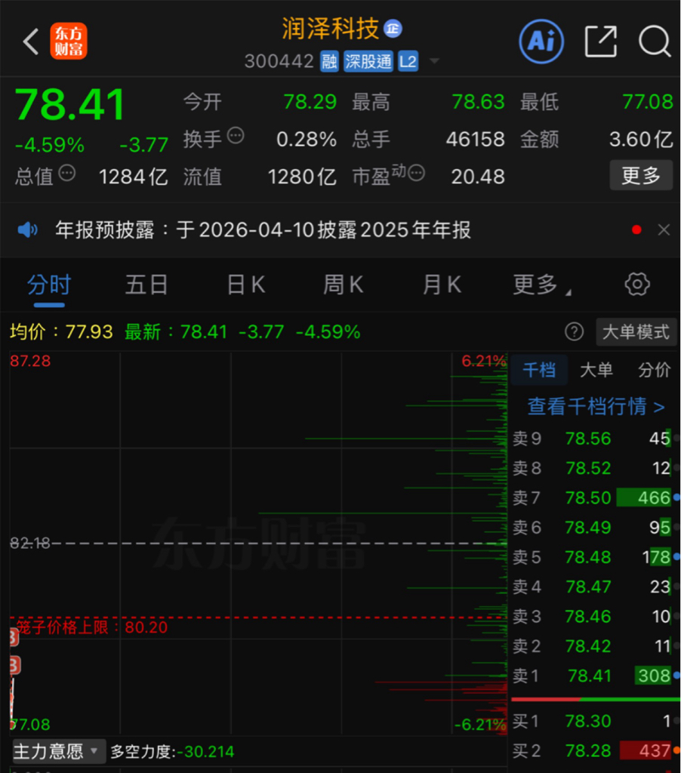Open the search magnifier icon
681x773 pixels.
click(655, 42)
